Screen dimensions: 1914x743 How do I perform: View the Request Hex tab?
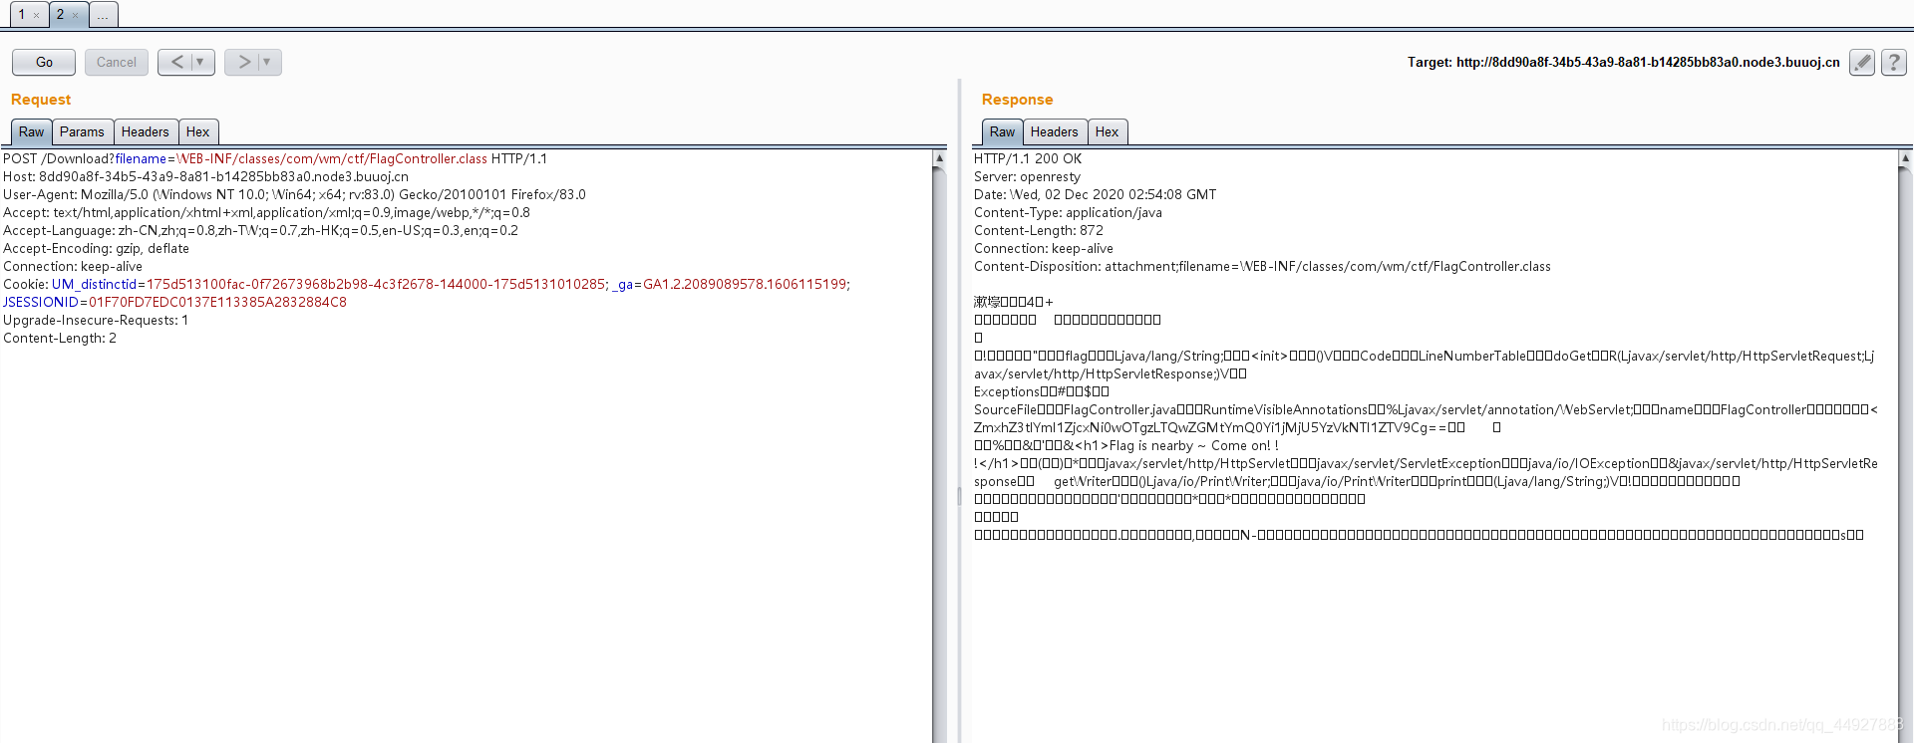[x=197, y=131]
